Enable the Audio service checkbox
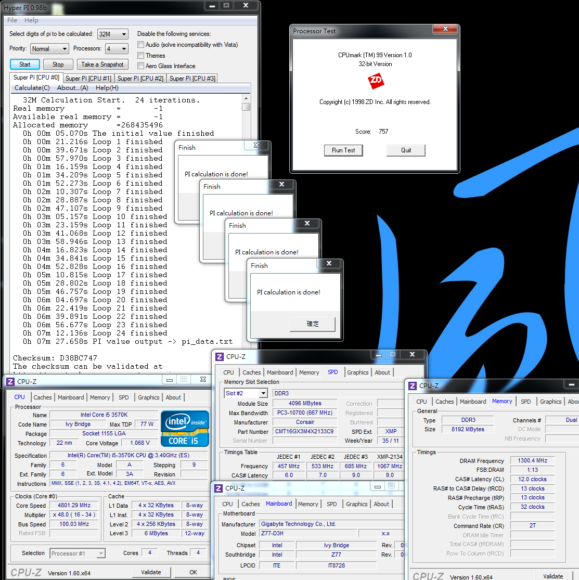Image resolution: width=579 pixels, height=580 pixels. pyautogui.click(x=140, y=45)
